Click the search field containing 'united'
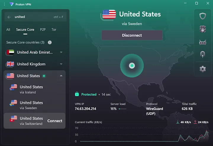Viewport: 213px width, 146px height. [35, 17]
